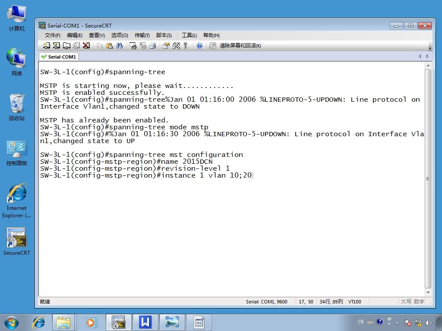Click the CH language indicator in tray
Screen dimensions: 442x331
click(361, 322)
